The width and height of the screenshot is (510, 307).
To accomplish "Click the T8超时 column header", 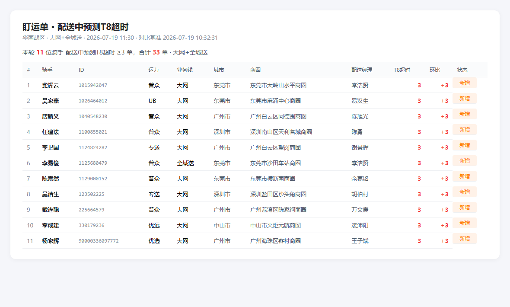I will (402, 70).
